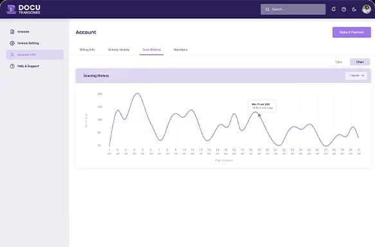Toggle dark mode moon icon

[x=354, y=9]
